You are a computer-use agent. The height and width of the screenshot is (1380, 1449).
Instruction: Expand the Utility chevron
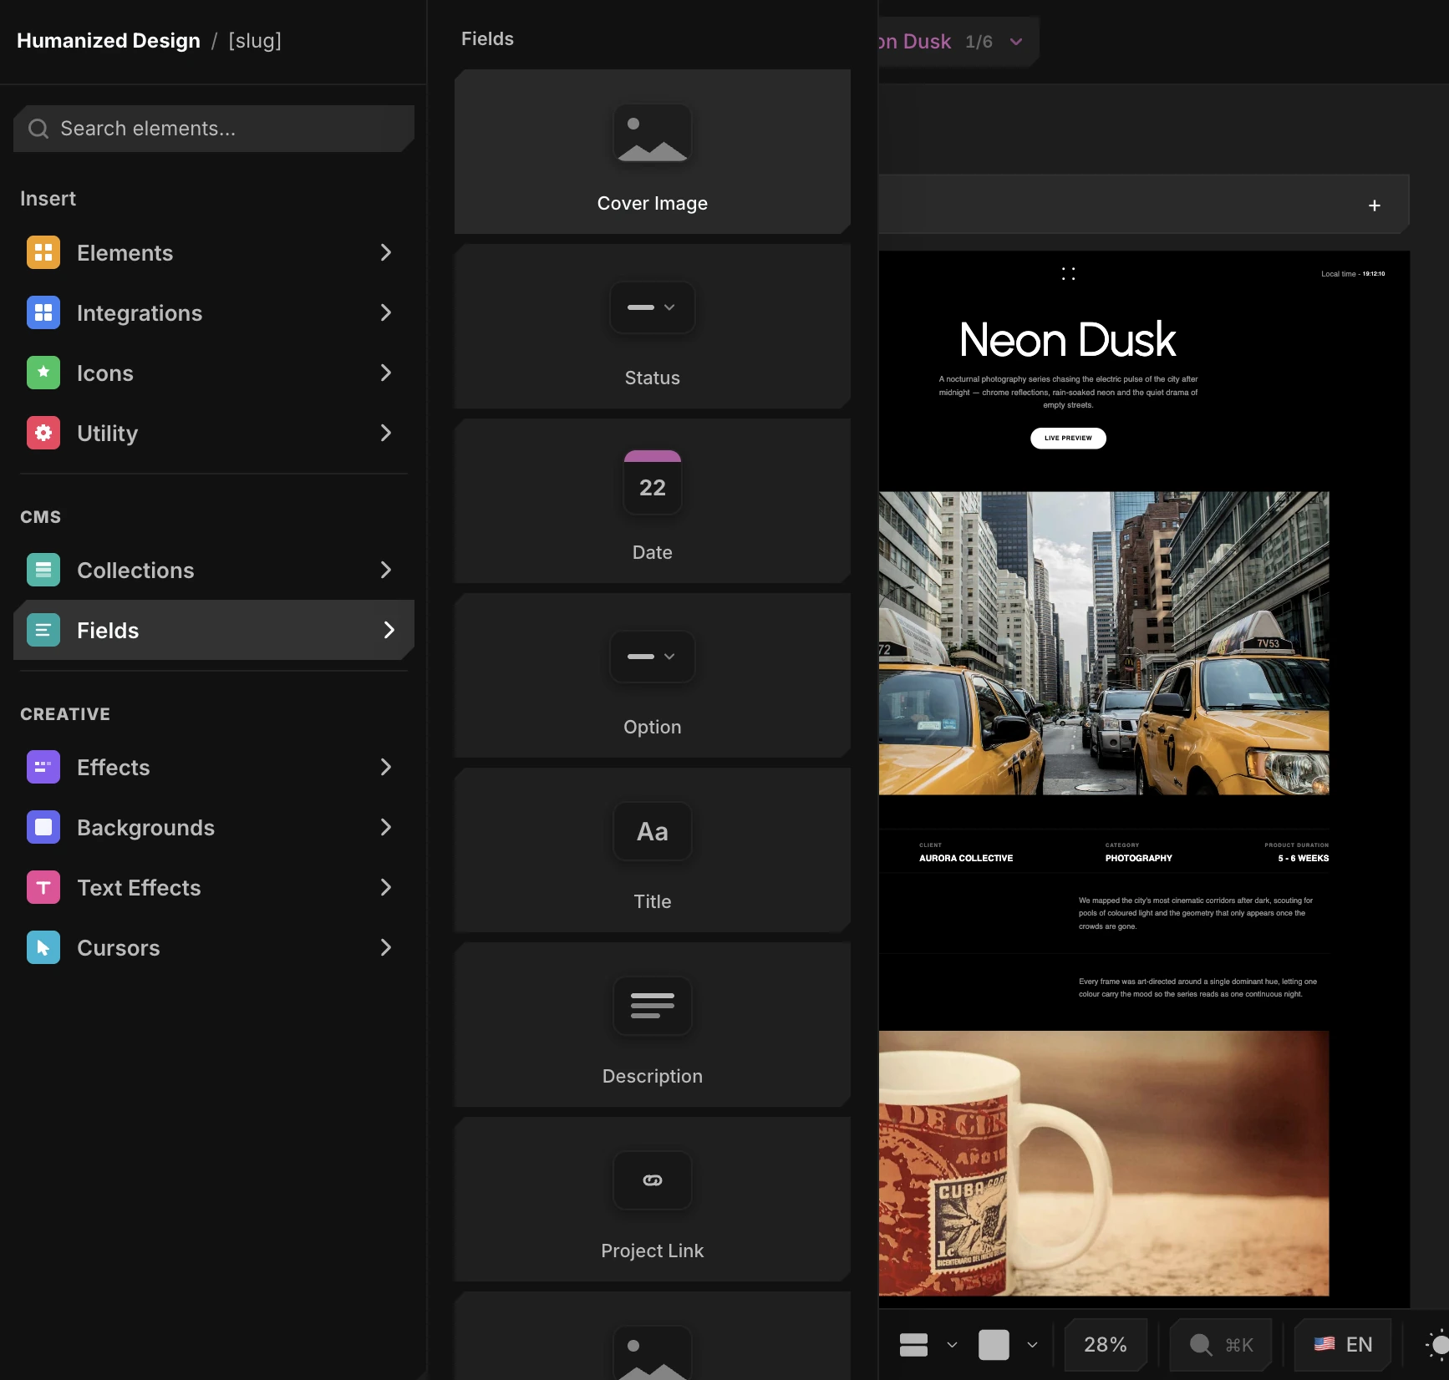(x=386, y=433)
